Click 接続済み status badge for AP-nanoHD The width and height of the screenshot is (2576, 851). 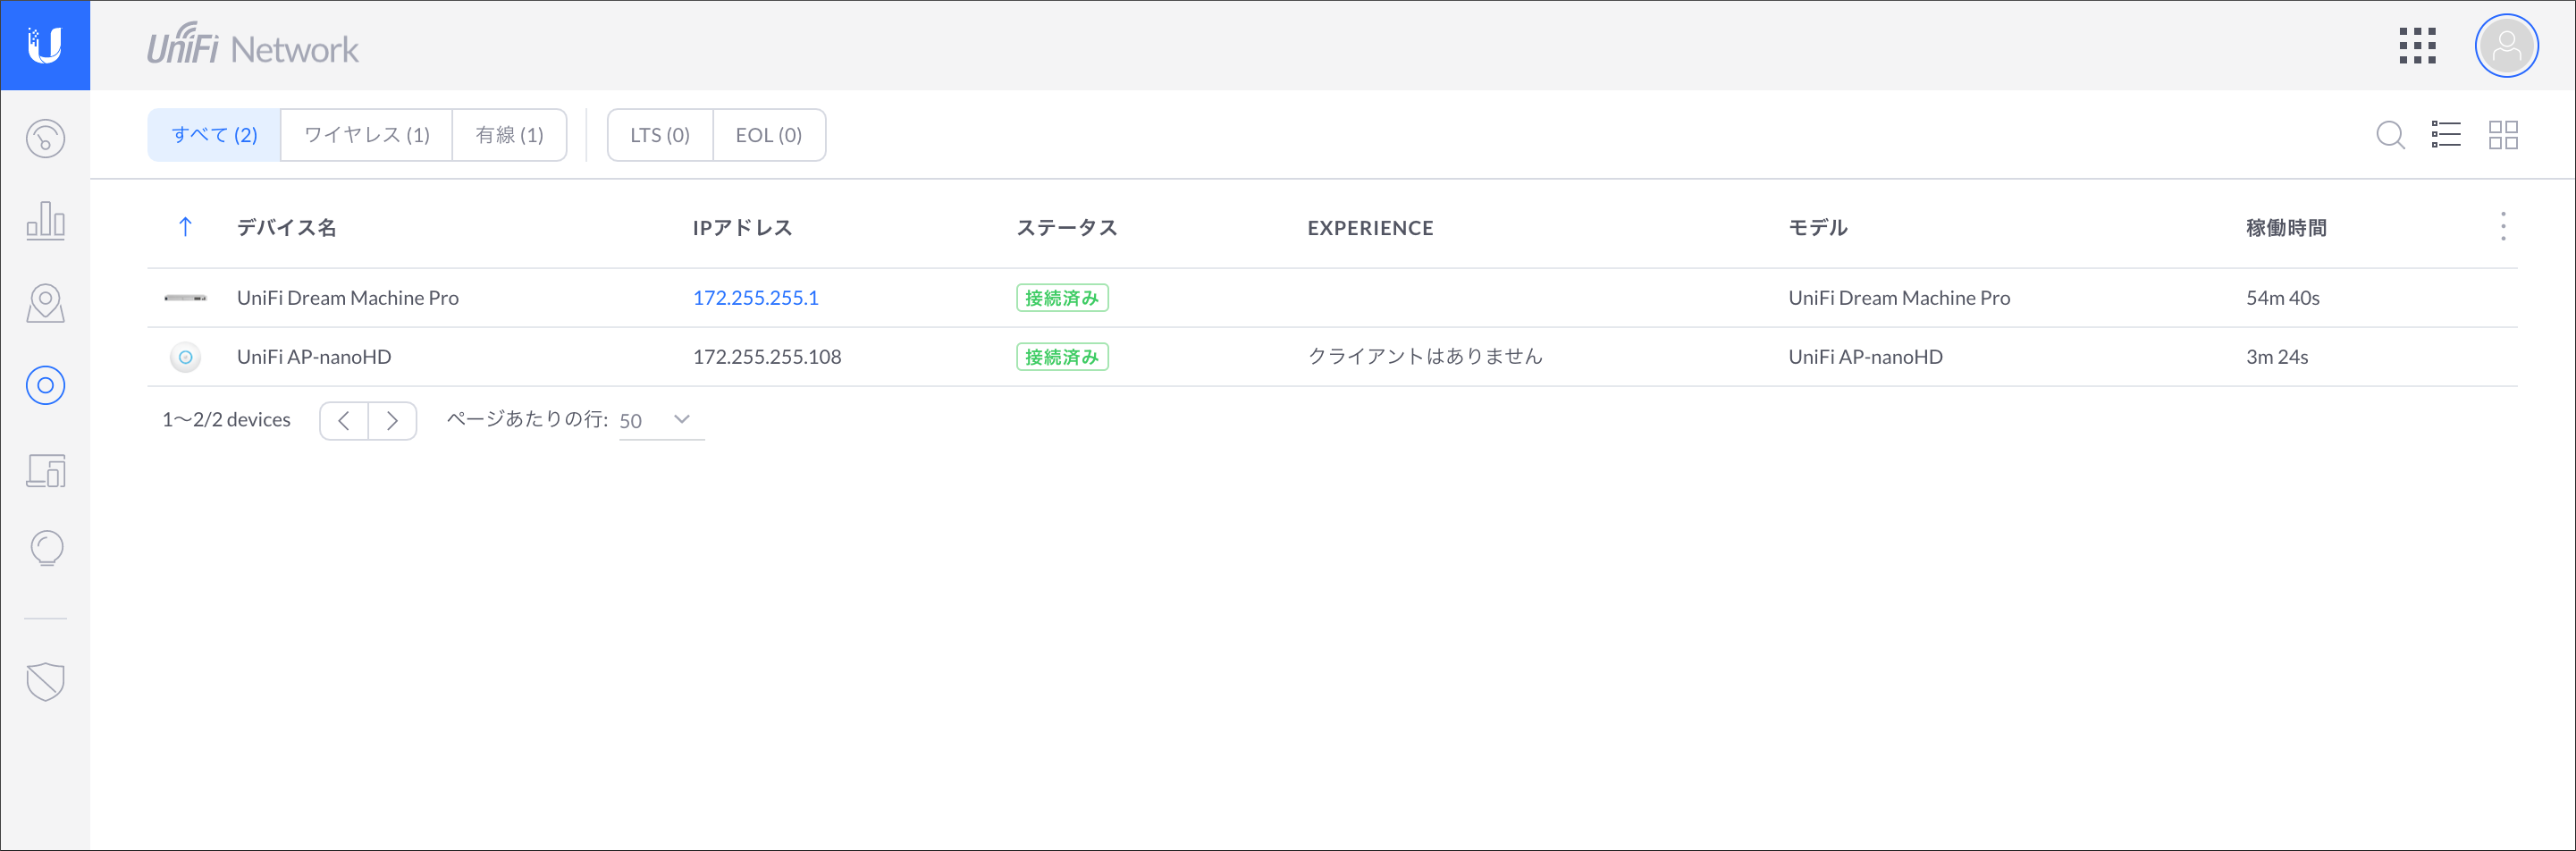pos(1062,357)
